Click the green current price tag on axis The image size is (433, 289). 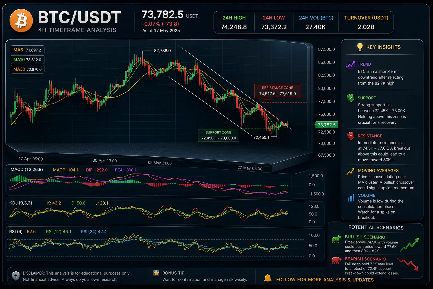pos(326,125)
